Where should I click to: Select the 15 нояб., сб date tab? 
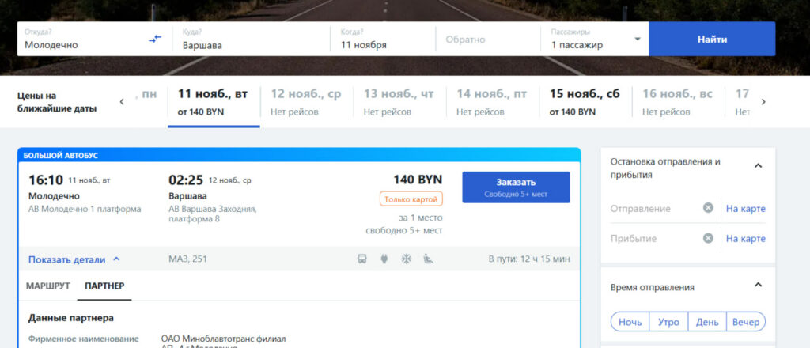coord(584,102)
